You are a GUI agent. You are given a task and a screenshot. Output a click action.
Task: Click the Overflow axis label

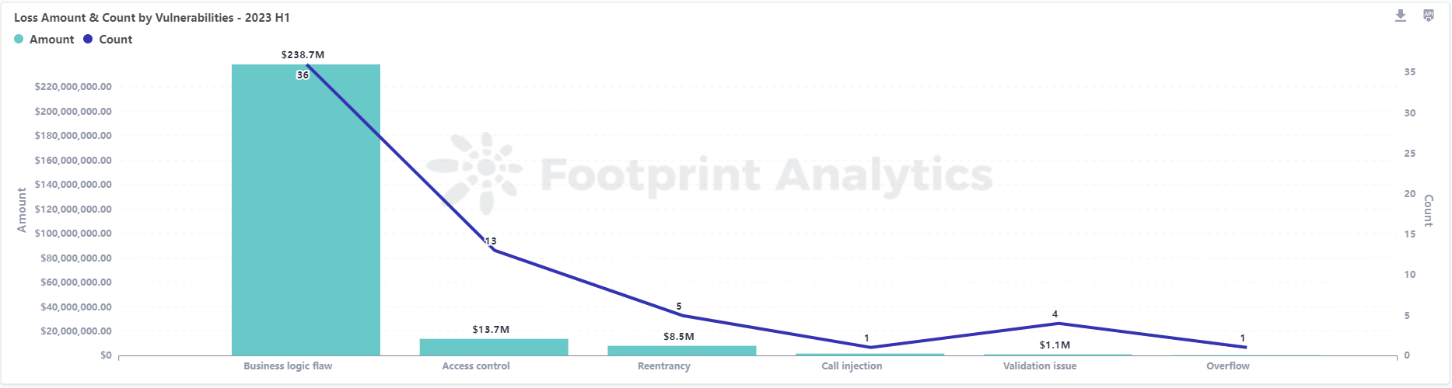[1228, 366]
